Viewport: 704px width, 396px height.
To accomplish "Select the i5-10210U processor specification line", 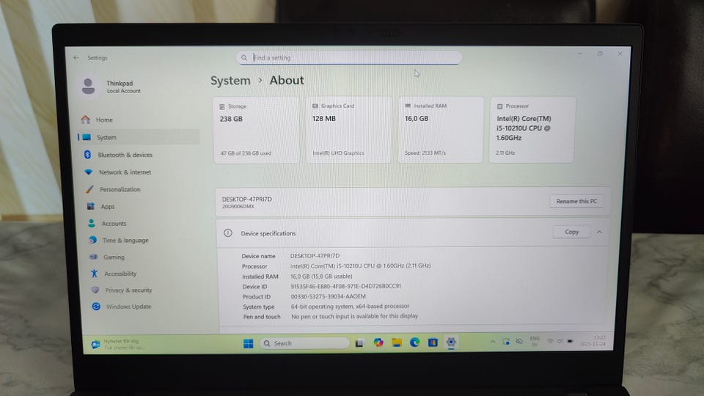I will point(361,265).
